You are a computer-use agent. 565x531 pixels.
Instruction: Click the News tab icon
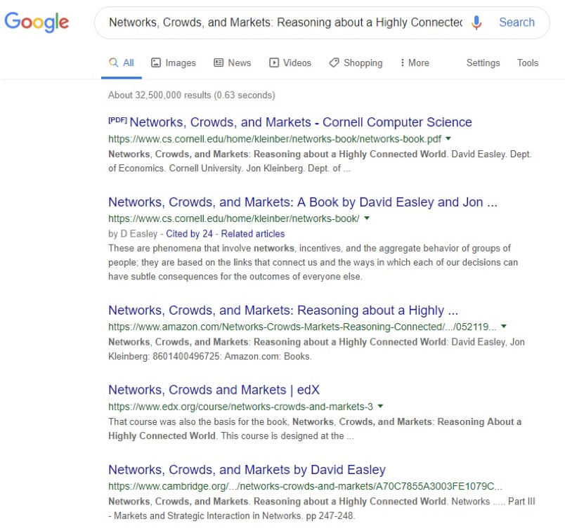point(219,63)
